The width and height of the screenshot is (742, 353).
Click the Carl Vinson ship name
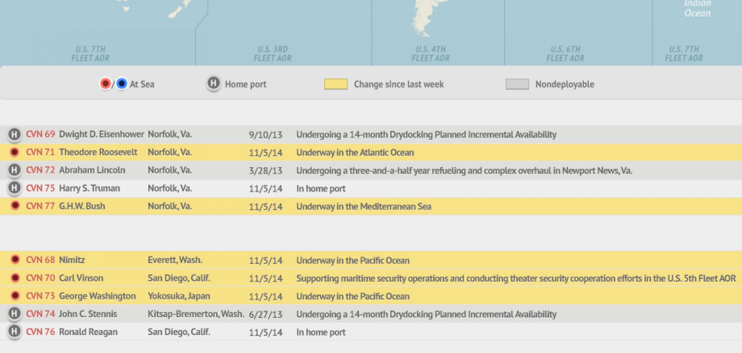point(81,278)
